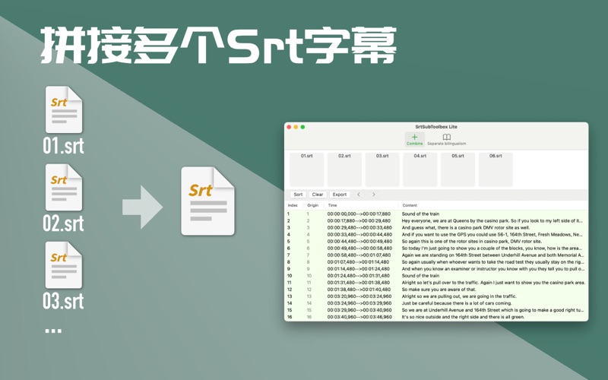Click the 02.srt file icon on the left
The image size is (608, 380).
63,188
